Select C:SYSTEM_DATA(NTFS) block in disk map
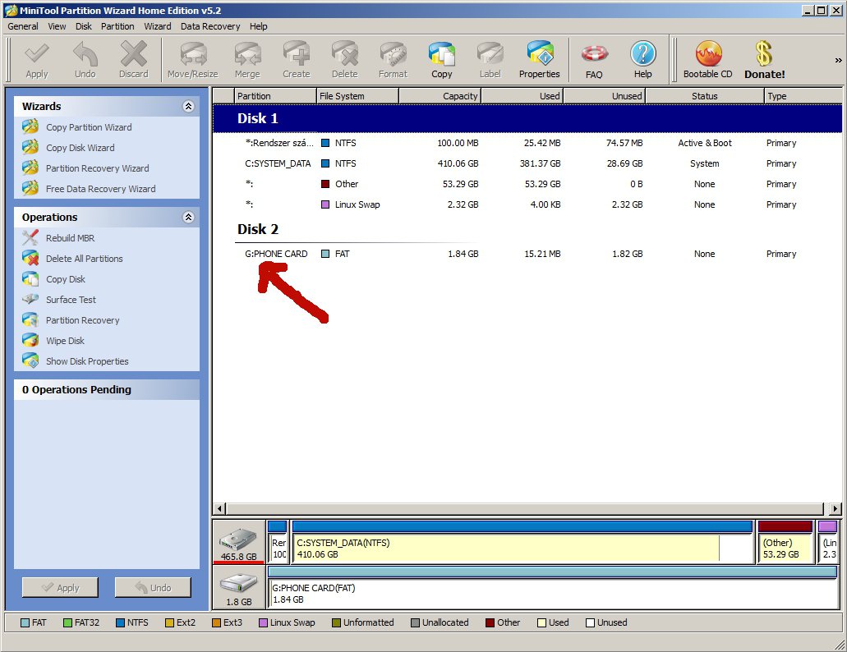The width and height of the screenshot is (847, 652). 522,542
